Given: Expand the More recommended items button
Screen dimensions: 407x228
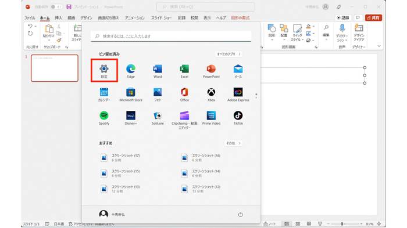Looking at the screenshot, I should (233, 143).
